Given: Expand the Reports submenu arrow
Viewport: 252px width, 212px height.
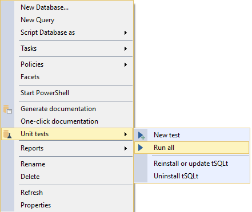Looking at the screenshot, I should [x=126, y=148].
